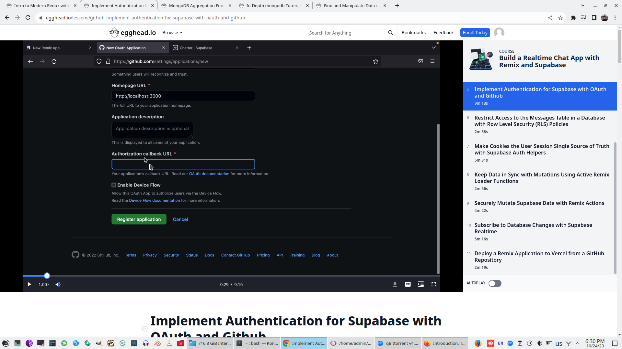Open the Bookmarks nav item
Screen dimensions: 622x349
[x=413, y=33]
